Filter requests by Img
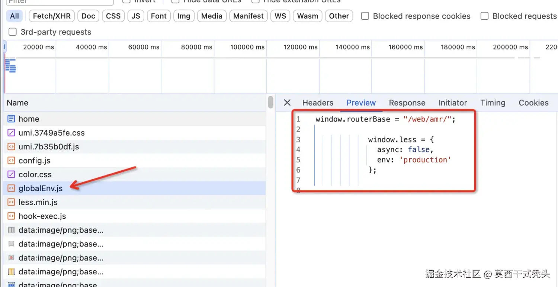The image size is (558, 287). 184,16
